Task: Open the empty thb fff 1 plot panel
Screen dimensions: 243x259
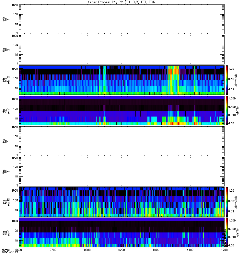Action: click(121, 19)
